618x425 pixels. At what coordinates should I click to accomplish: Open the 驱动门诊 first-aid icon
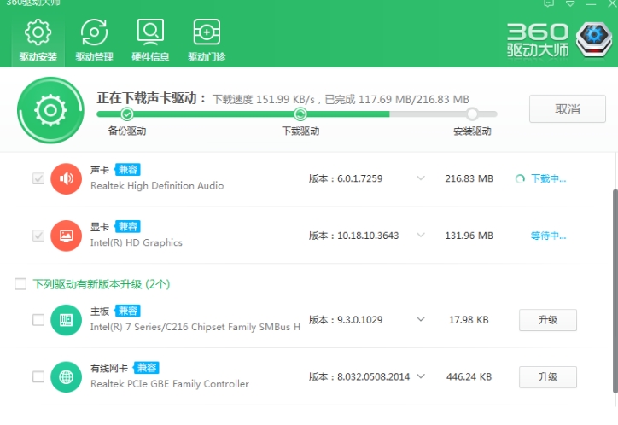tap(207, 32)
